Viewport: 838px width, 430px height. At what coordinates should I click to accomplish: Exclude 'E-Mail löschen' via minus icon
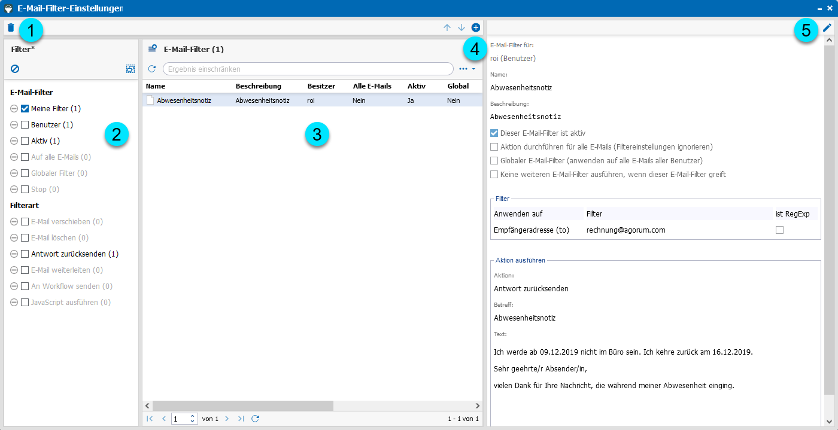coord(14,238)
